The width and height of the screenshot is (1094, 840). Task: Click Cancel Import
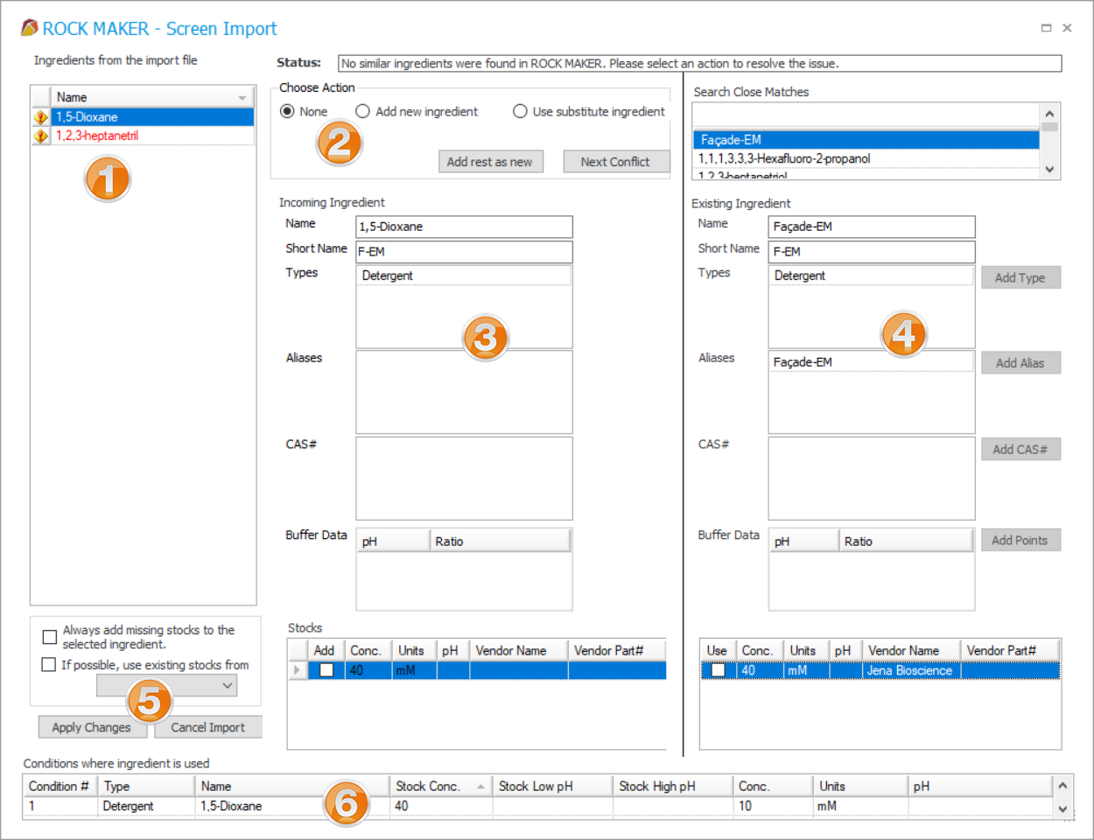tap(207, 726)
